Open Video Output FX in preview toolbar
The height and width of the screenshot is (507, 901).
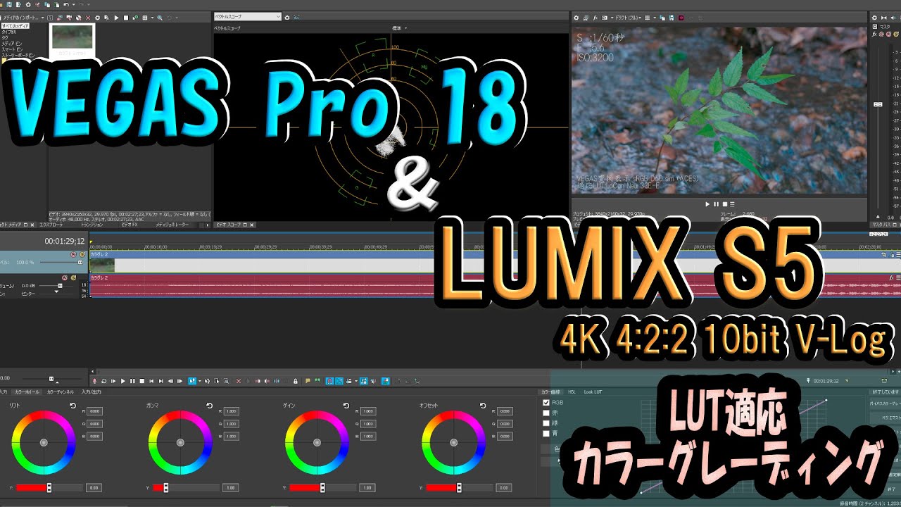596,18
